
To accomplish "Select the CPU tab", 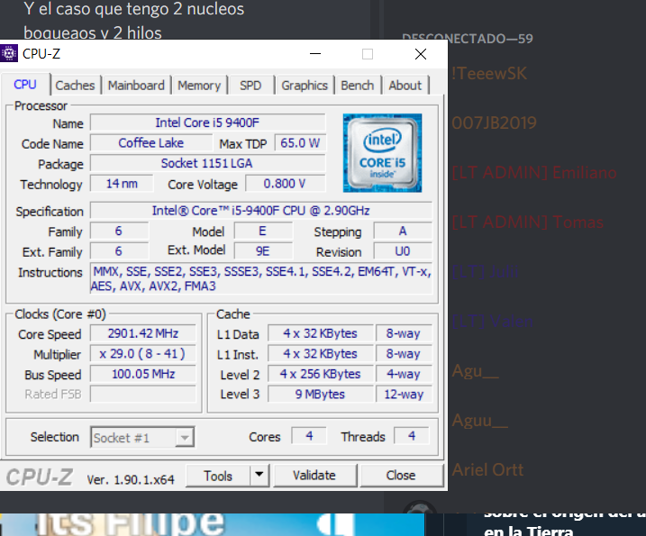I will pos(25,85).
